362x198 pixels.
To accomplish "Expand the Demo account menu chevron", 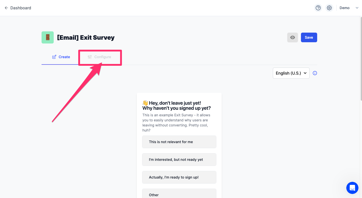I will [x=357, y=8].
